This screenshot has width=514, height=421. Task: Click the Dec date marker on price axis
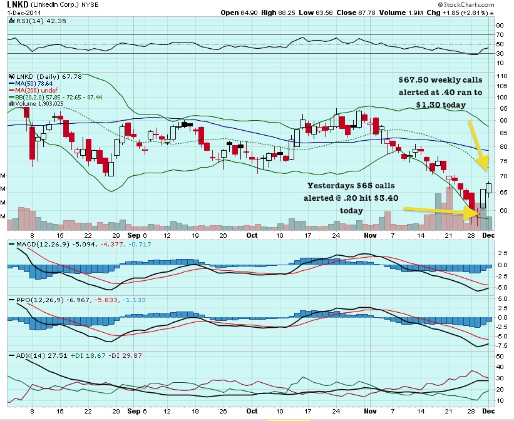487,235
